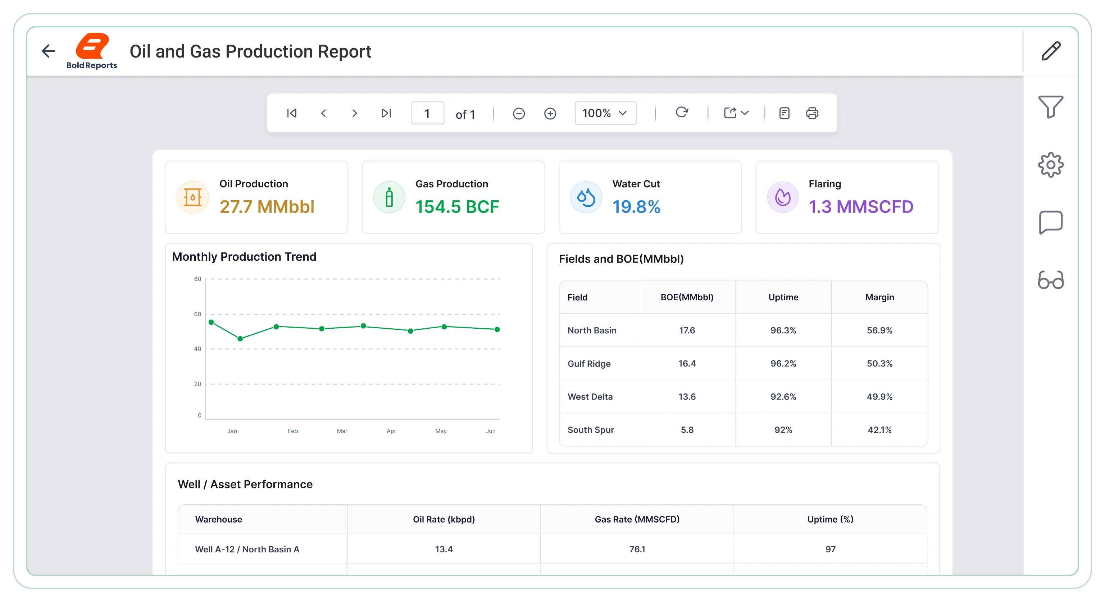Open report settings gear icon

[x=1051, y=165]
